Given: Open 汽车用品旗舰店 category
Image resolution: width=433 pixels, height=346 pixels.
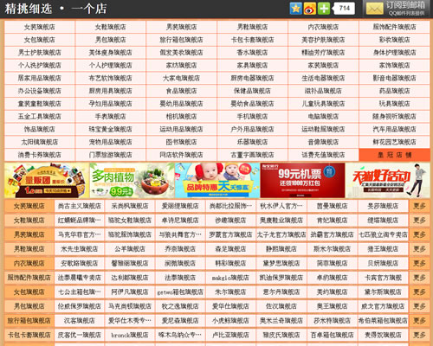Looking at the screenshot, I should coord(394,129).
